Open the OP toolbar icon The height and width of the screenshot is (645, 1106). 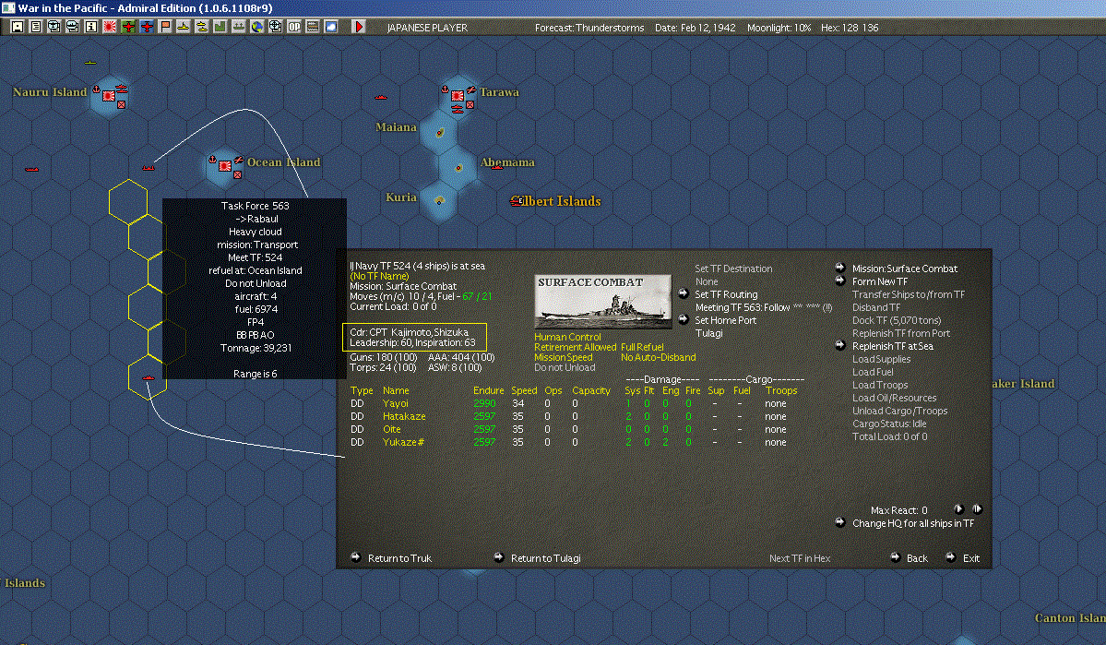point(293,27)
